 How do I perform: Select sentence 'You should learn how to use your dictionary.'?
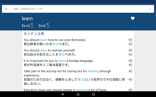point(55,40)
